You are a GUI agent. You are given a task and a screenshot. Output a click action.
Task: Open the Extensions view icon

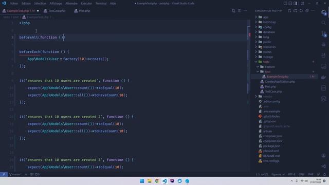(323, 55)
